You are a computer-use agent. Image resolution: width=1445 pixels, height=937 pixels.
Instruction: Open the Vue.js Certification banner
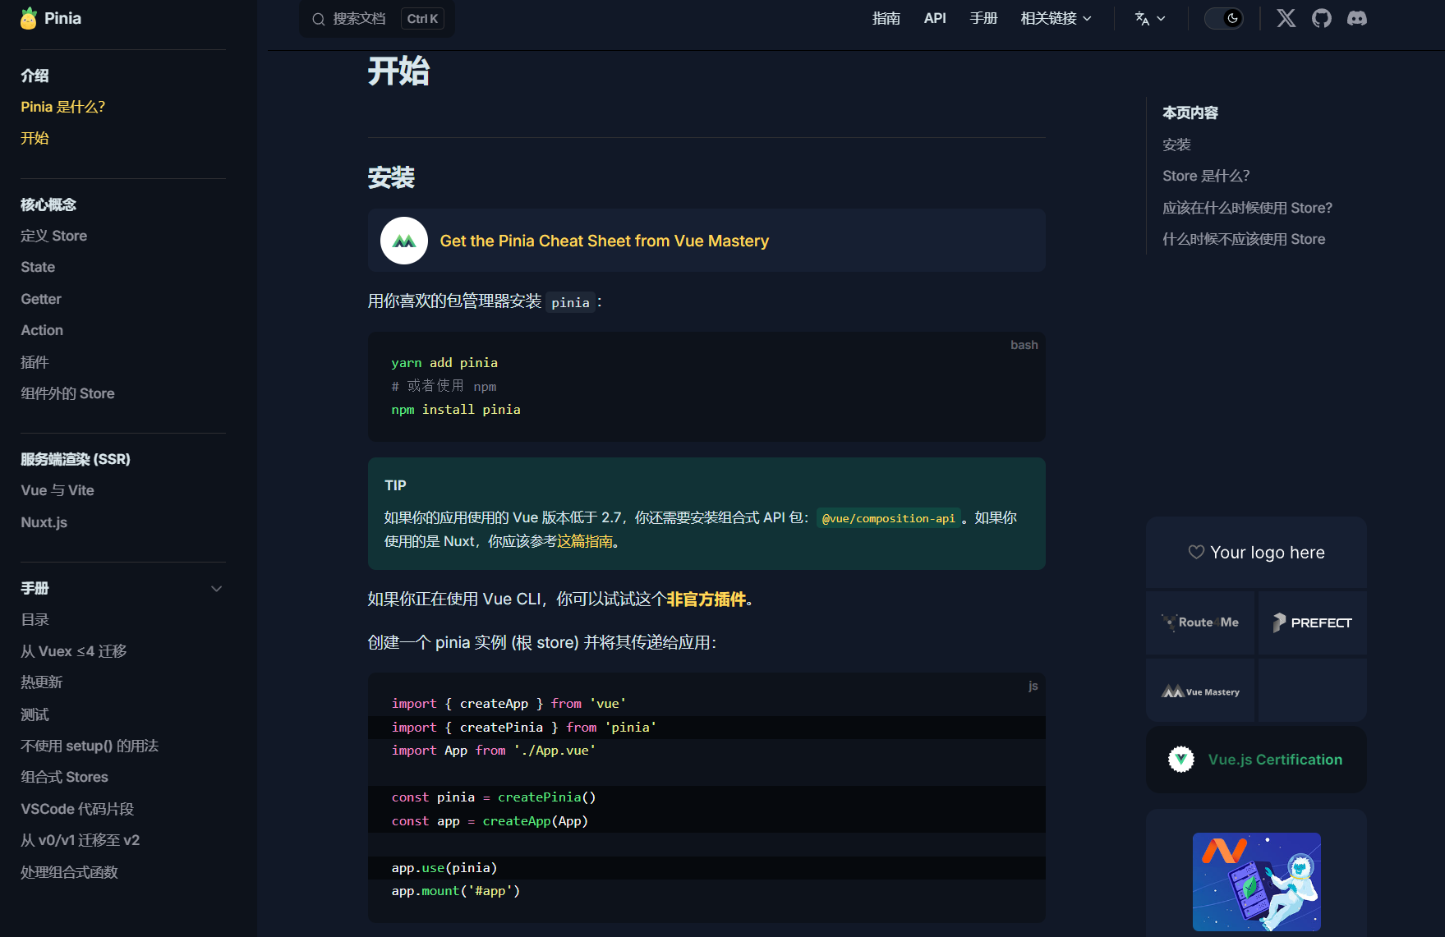click(1256, 760)
